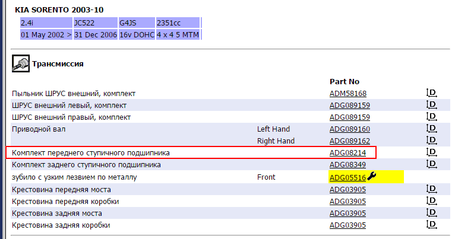455x239 pixels.
Task: Open ADG089159 link for ШРУС внешний правый
Action: pyautogui.click(x=350, y=117)
